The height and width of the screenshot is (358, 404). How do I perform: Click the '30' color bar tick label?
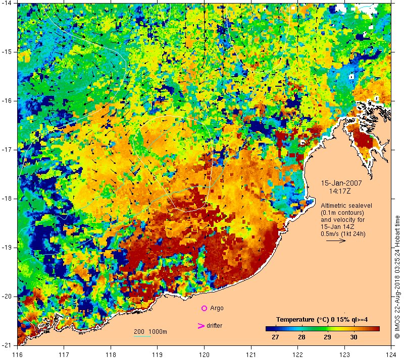point(353,337)
